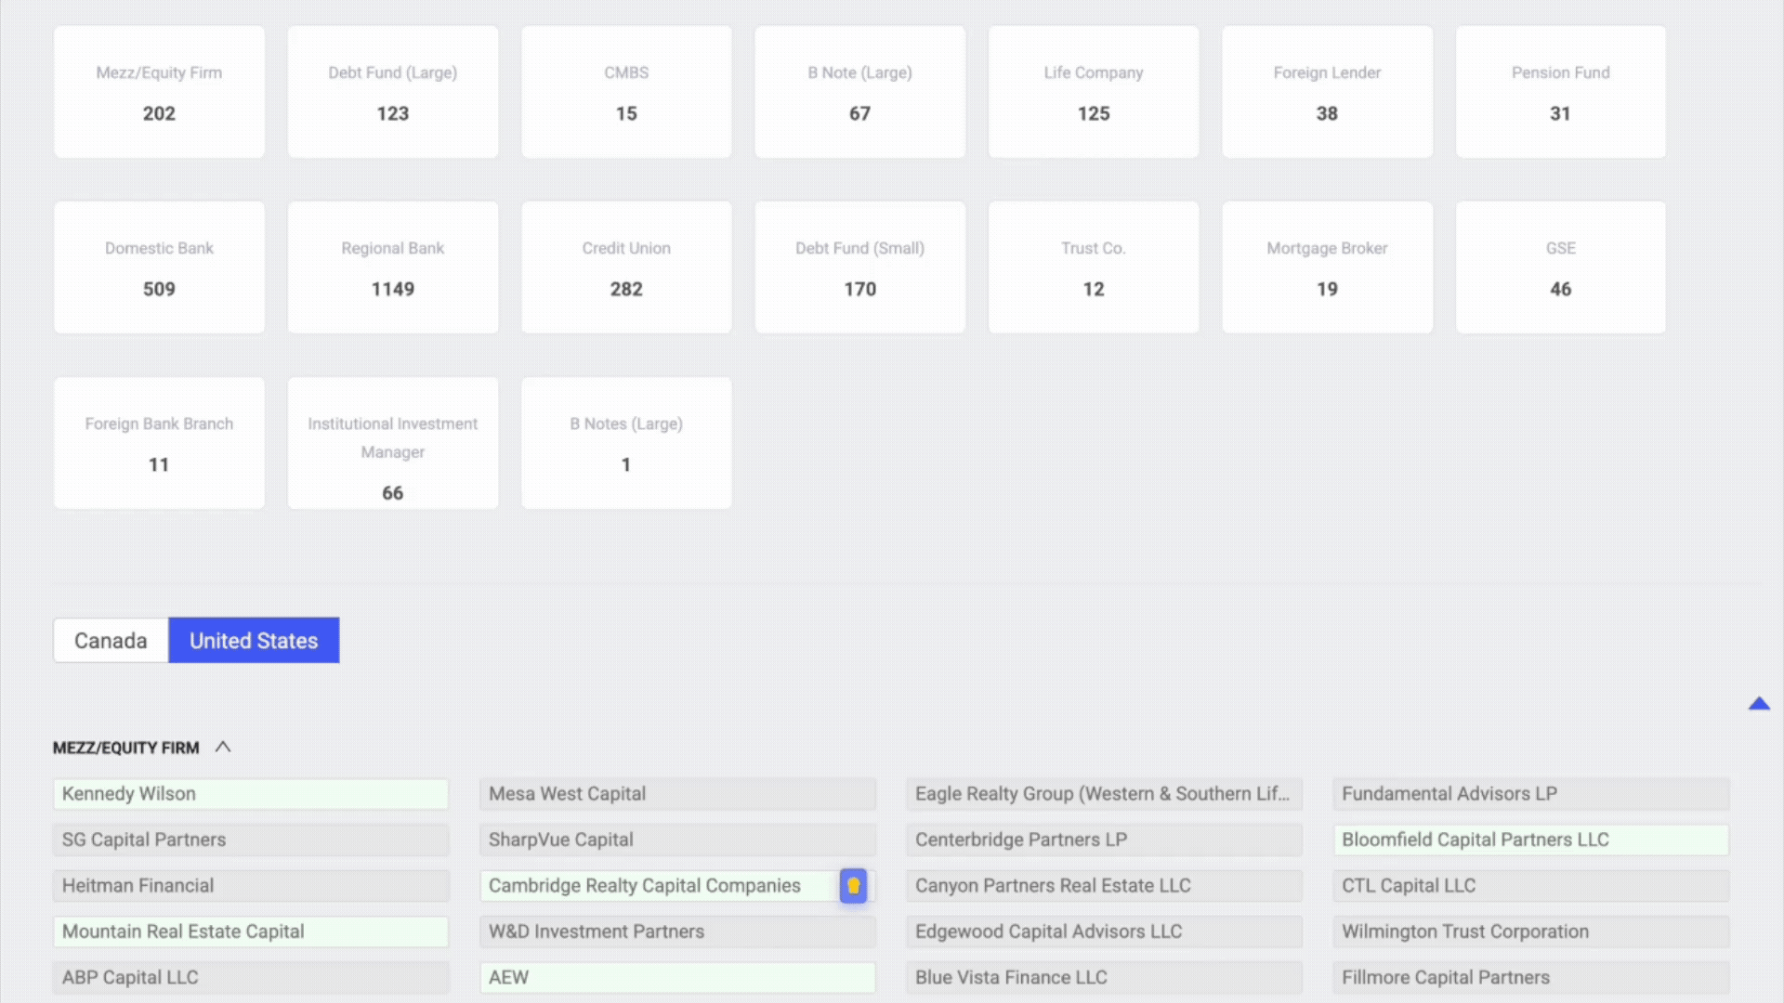Collapse the MEZZ/EQUITY FIRM section
Viewport: 1784px width, 1003px height.
[x=223, y=747]
